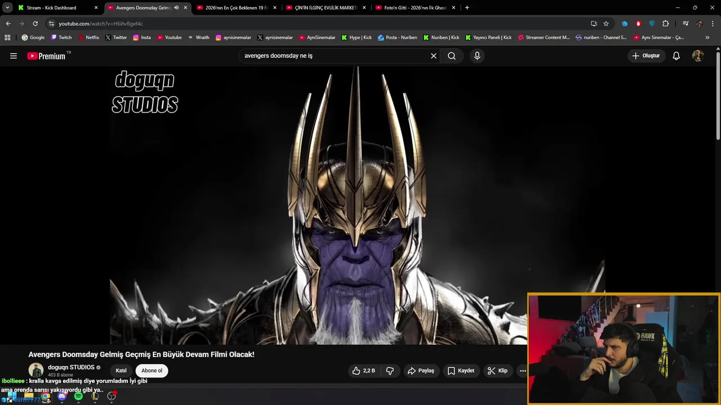
Task: Open more actions three-dot menu under the video
Action: point(523,371)
